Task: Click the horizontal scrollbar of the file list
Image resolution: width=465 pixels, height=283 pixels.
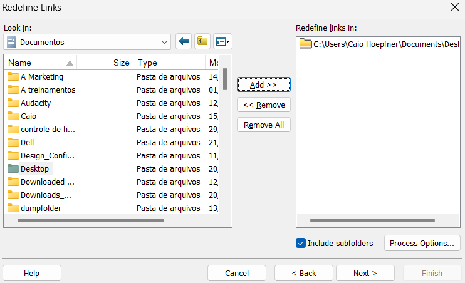Action: 91,220
